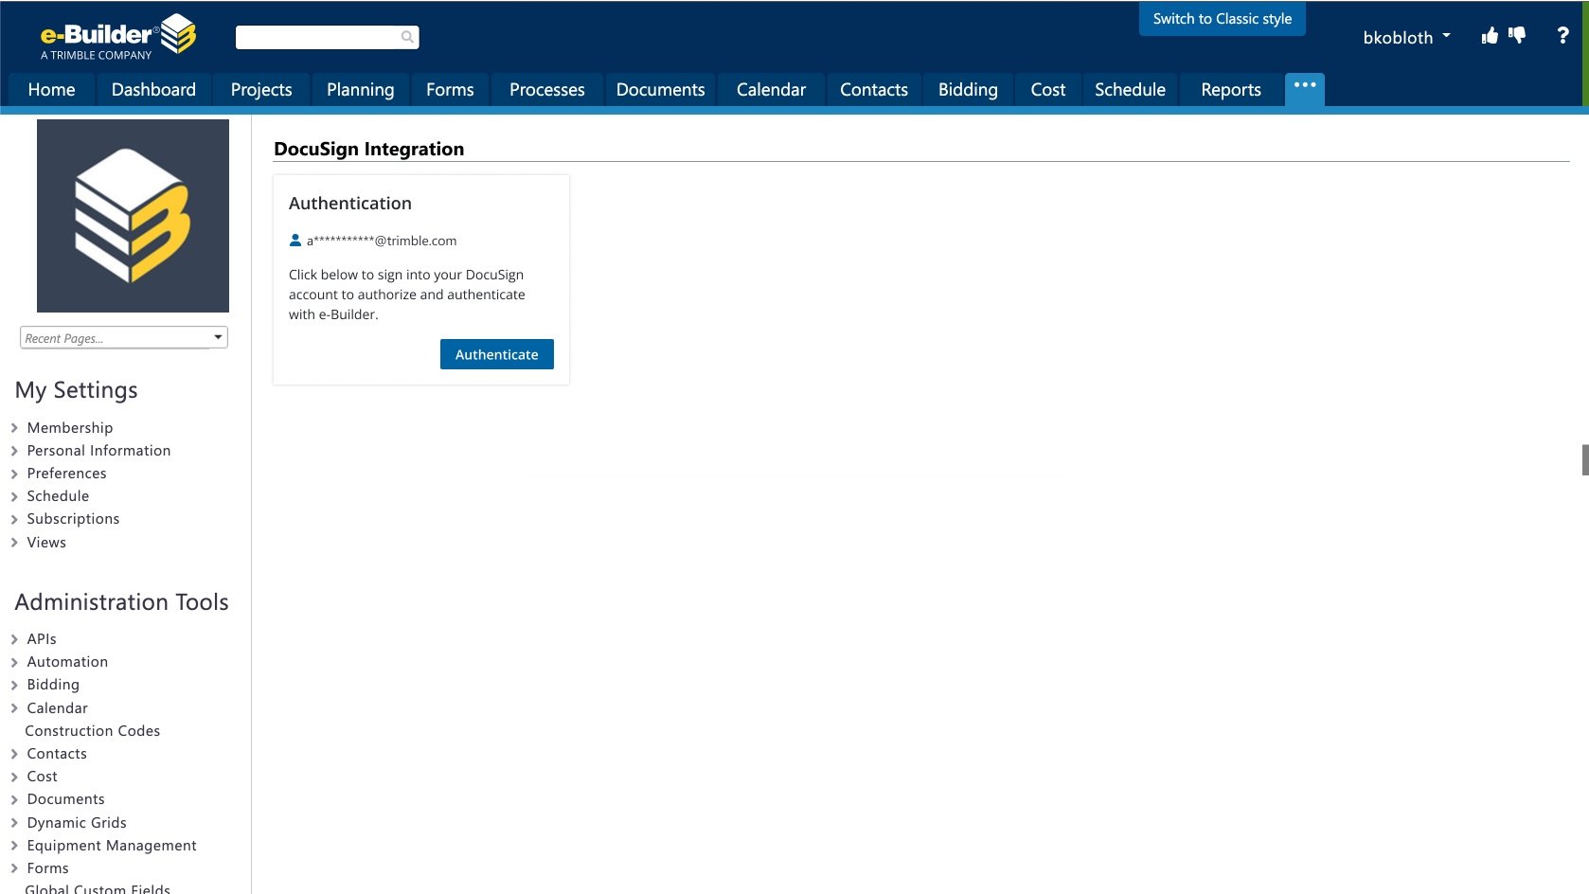This screenshot has width=1589, height=894.
Task: Open Global Custom Fields link
Action: tap(98, 888)
